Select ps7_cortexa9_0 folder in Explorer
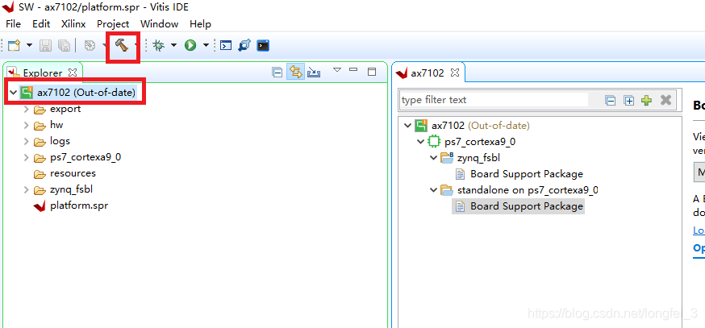This screenshot has width=705, height=328. (x=86, y=157)
